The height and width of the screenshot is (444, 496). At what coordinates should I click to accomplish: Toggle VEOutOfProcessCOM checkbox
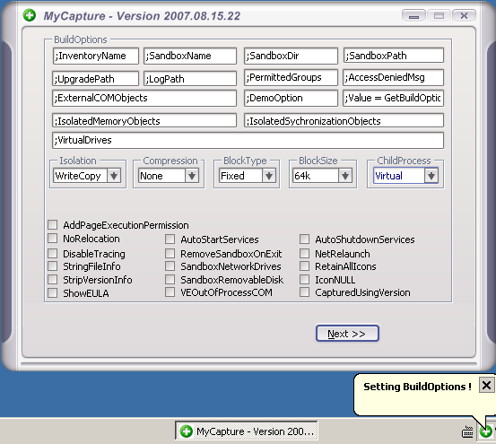(x=170, y=292)
